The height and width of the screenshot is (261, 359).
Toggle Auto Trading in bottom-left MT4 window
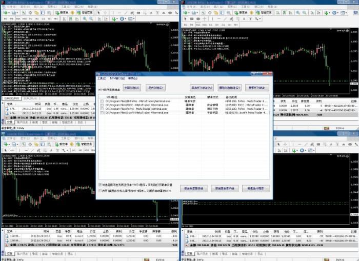click(x=84, y=144)
